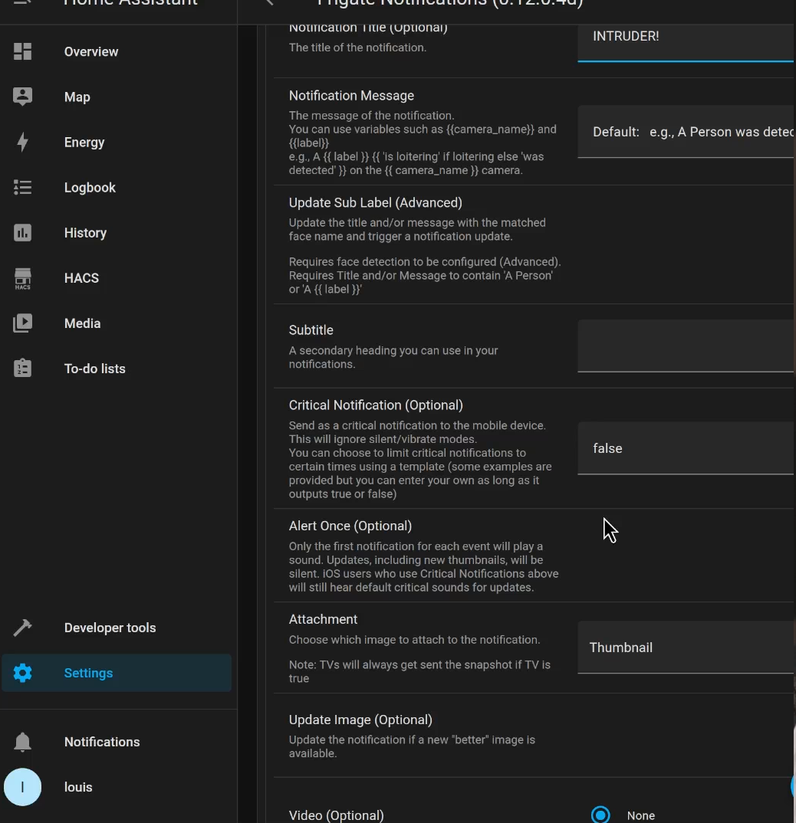Open History via its chart icon
The height and width of the screenshot is (823, 796).
click(x=22, y=232)
